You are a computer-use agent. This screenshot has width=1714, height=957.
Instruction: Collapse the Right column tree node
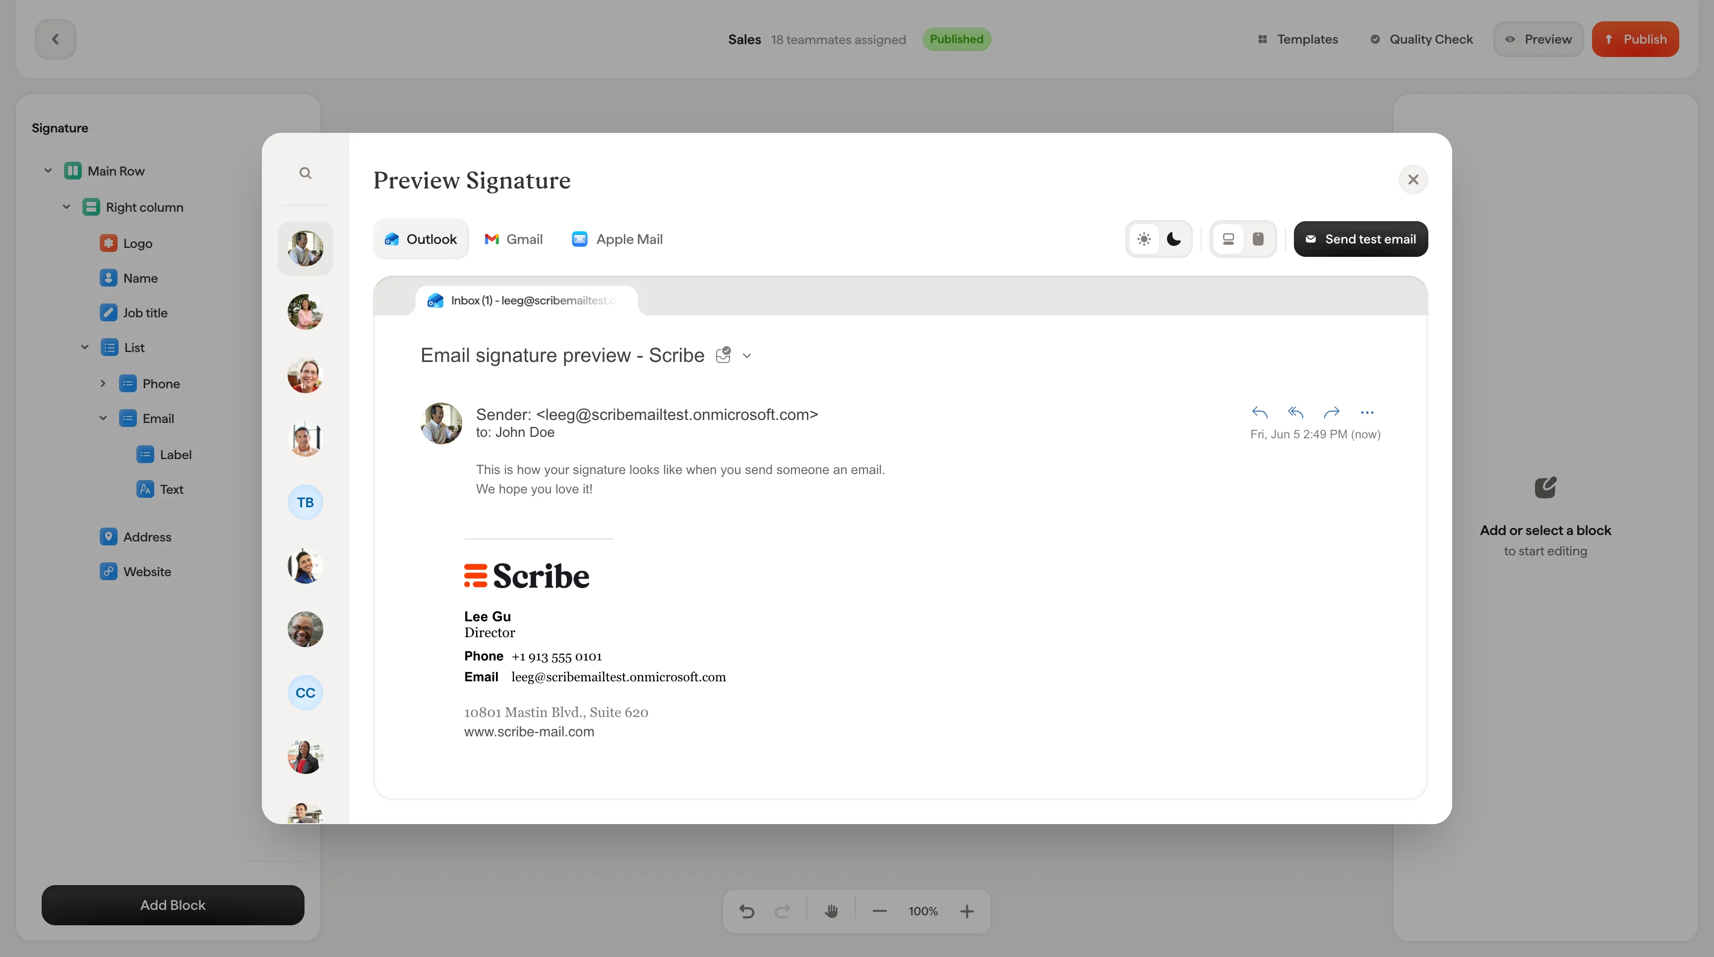point(66,207)
